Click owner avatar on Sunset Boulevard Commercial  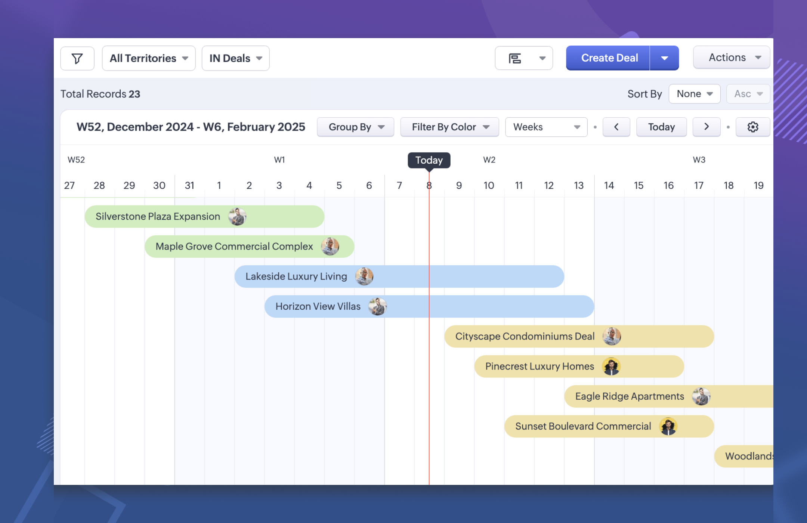(668, 426)
